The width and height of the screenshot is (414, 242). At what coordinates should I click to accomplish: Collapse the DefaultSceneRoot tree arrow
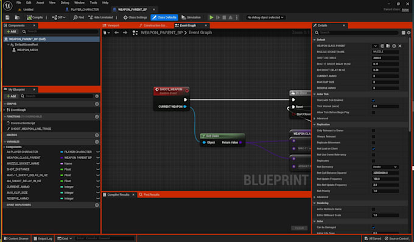(8, 44)
